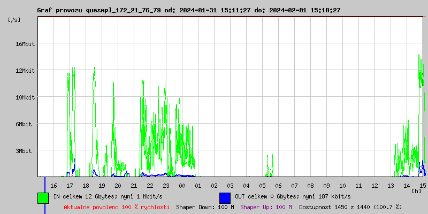Image resolution: width=428 pixels, height=214 pixels.
Task: Select hour 13 on the time axis
Action: [x=391, y=185]
